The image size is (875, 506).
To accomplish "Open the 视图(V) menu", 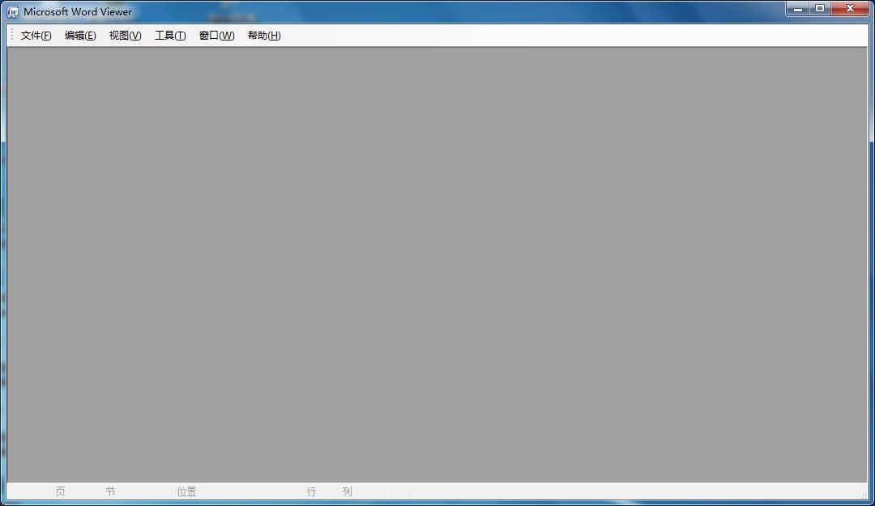I will [125, 36].
